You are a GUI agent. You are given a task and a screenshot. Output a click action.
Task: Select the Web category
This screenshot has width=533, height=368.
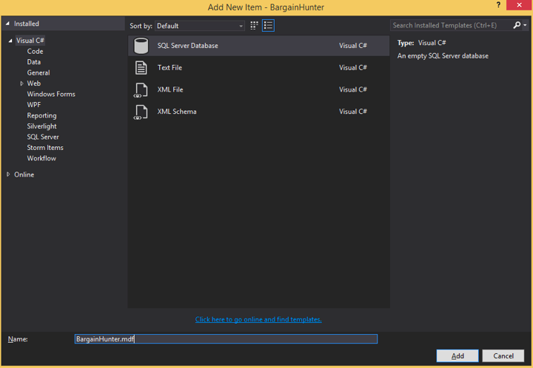(x=33, y=84)
